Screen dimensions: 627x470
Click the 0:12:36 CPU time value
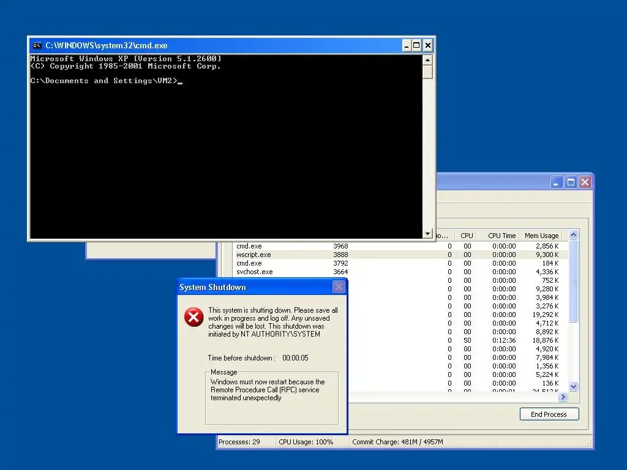coord(504,340)
